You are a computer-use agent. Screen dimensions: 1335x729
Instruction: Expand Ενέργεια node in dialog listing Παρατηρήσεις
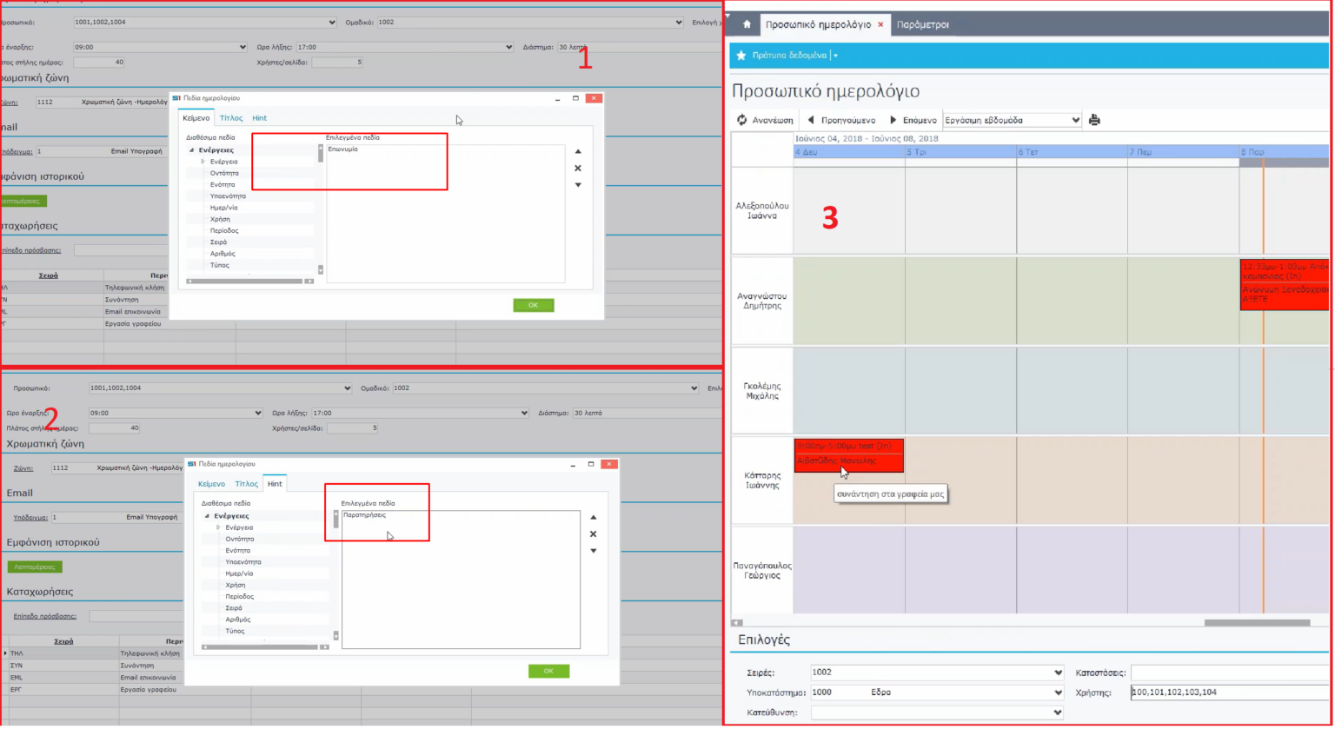[219, 527]
